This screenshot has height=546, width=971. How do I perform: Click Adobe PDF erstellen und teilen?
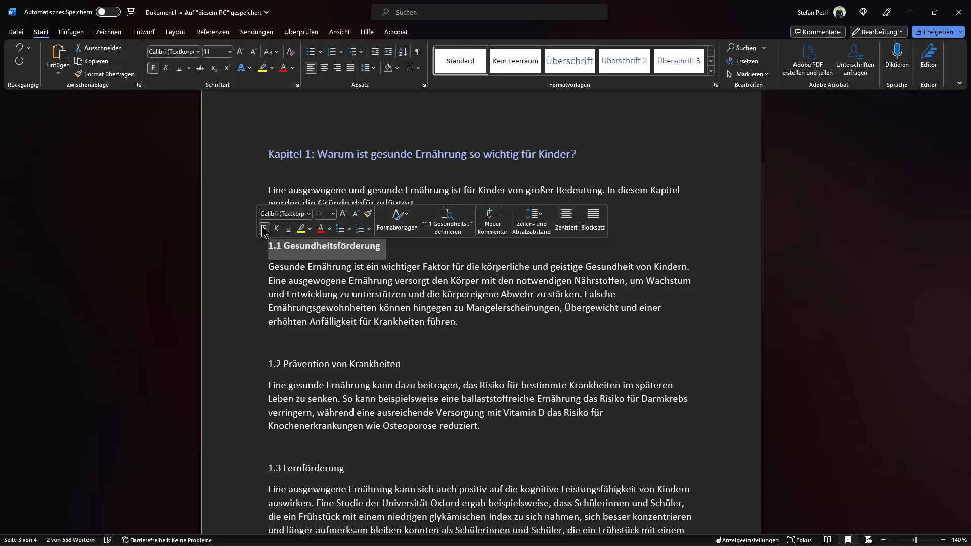pyautogui.click(x=808, y=60)
